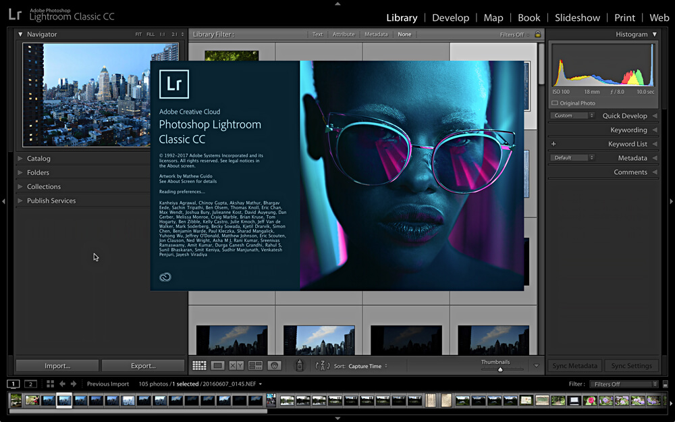Open Survey view from the toolbar

(x=255, y=365)
